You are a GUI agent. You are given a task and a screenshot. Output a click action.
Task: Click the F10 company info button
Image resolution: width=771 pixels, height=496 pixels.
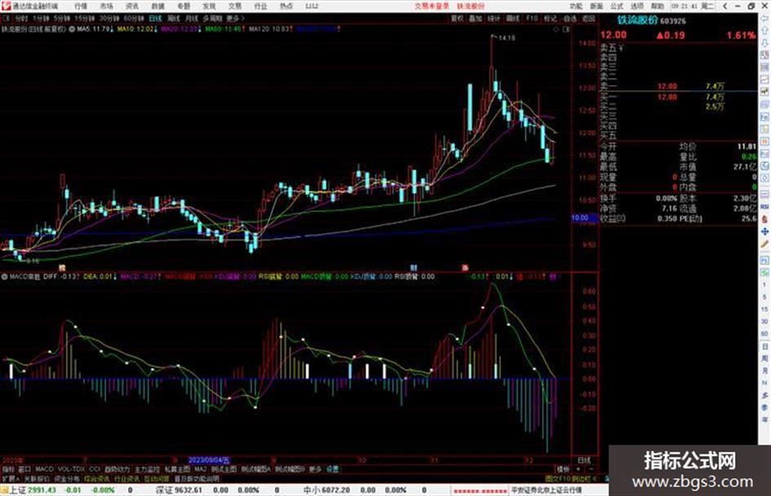click(531, 19)
